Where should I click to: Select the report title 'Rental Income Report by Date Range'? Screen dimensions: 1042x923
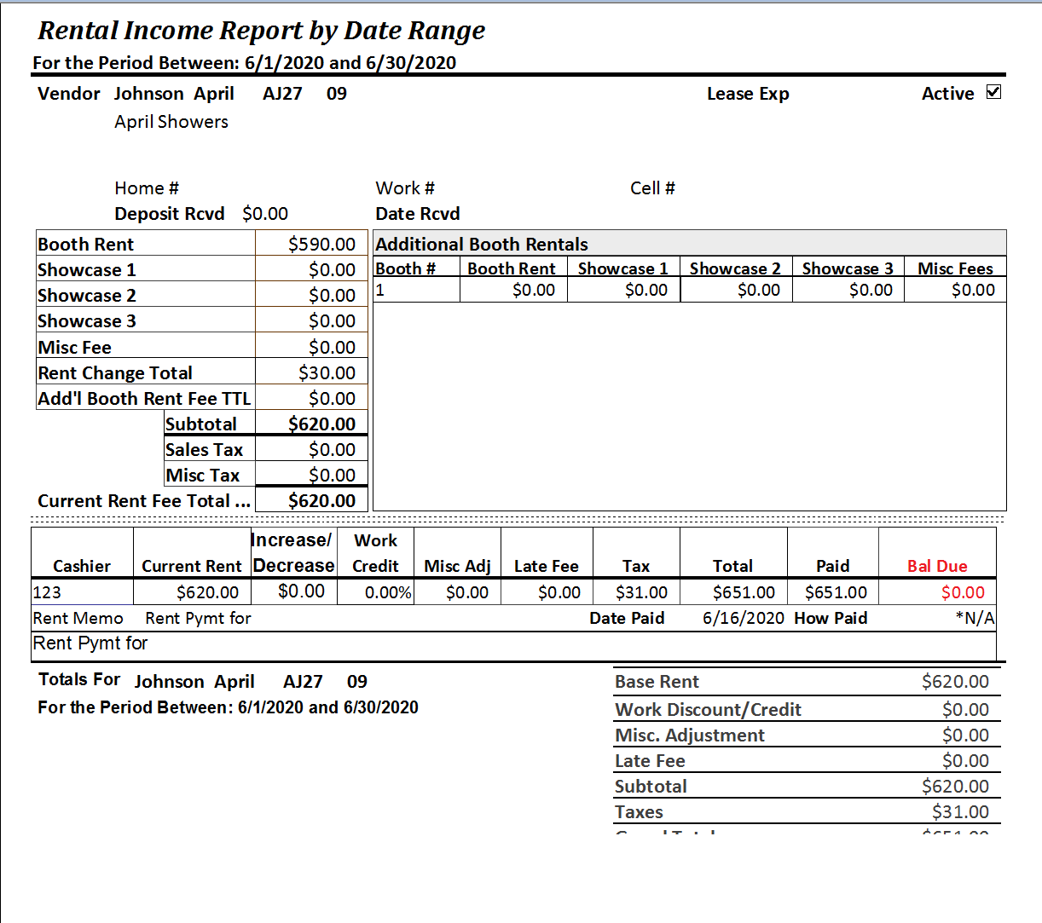point(262,31)
